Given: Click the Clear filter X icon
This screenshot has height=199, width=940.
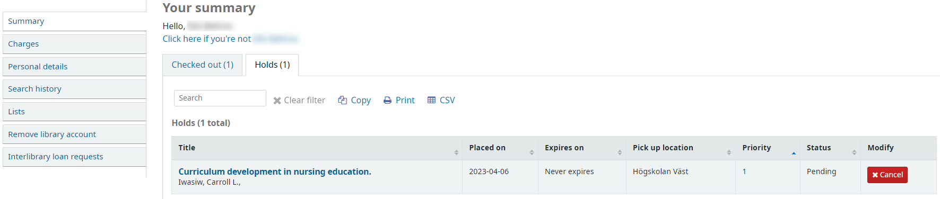Looking at the screenshot, I should (x=277, y=101).
